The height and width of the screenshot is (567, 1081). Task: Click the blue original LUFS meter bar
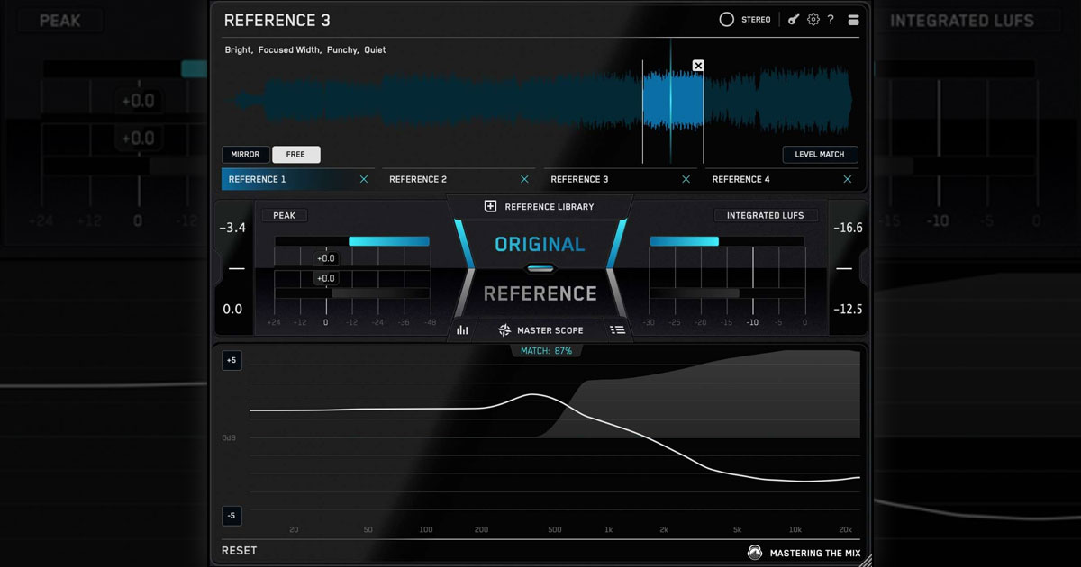click(685, 241)
